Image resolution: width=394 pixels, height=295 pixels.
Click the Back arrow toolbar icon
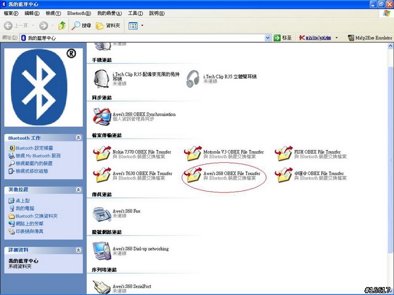click(8, 25)
